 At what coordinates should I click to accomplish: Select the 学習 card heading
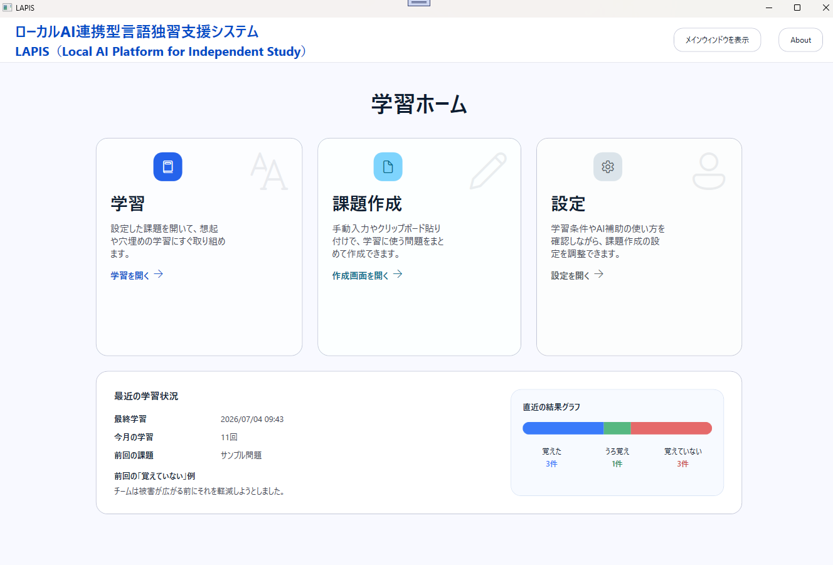pos(128,204)
